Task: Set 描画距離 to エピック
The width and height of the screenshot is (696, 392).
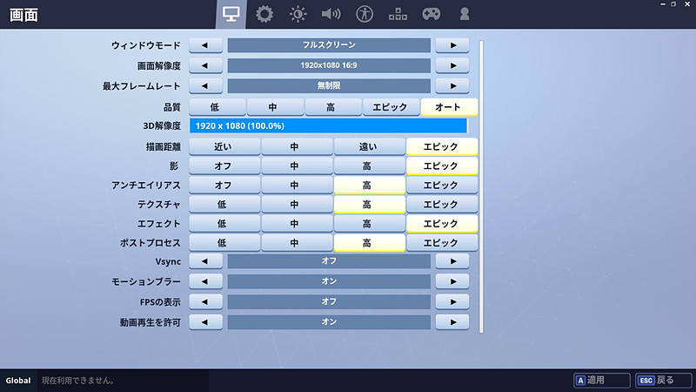Action: pyautogui.click(x=442, y=146)
